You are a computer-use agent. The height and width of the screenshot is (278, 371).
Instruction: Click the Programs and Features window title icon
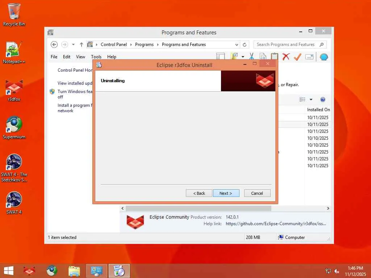pyautogui.click(x=50, y=33)
